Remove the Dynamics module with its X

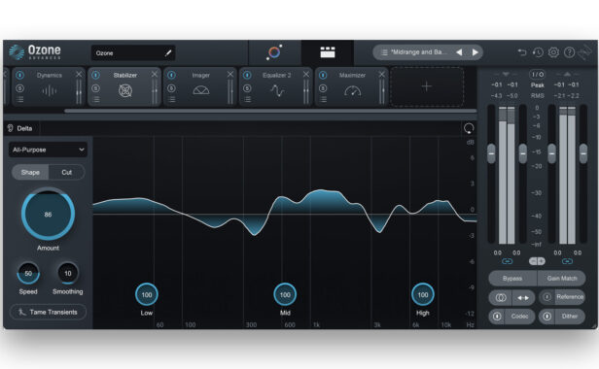pyautogui.click(x=79, y=75)
